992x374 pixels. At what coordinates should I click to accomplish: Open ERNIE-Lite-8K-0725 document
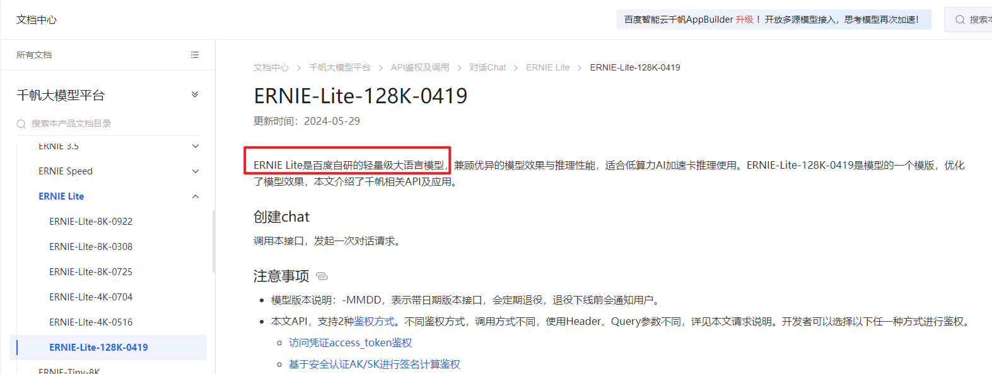pos(91,272)
